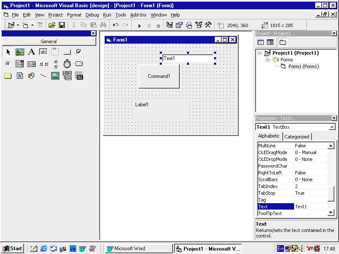Open the Format menu
Viewport: 339px width, 254px height.
click(x=74, y=15)
